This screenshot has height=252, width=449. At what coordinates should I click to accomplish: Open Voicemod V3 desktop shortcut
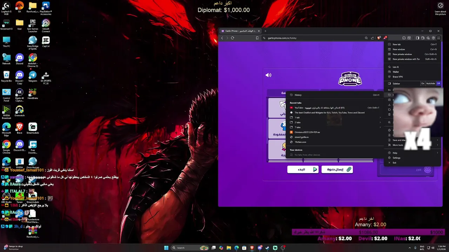tap(6, 24)
